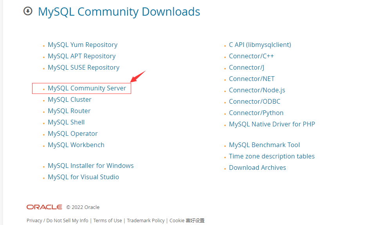The width and height of the screenshot is (366, 225).
Task: Open the MySQL Benchmark Tool link
Action: click(264, 145)
